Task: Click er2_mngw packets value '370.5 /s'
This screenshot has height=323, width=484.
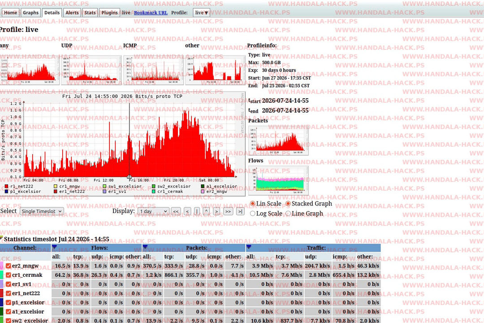Action: (152, 266)
